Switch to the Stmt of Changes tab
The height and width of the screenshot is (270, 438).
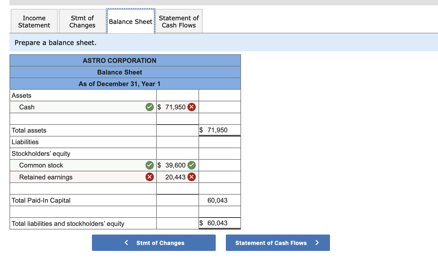(x=82, y=21)
